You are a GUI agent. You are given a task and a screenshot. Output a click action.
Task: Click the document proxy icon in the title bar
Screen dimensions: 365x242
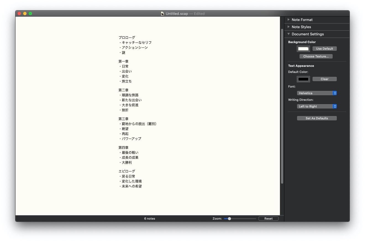click(162, 13)
